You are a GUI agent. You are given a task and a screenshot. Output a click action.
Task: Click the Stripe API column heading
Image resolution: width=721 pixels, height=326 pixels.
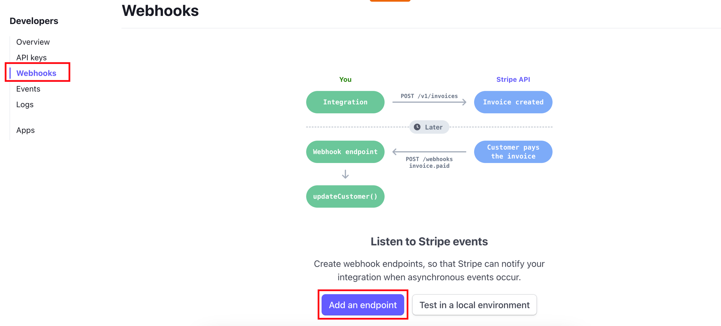(x=513, y=79)
